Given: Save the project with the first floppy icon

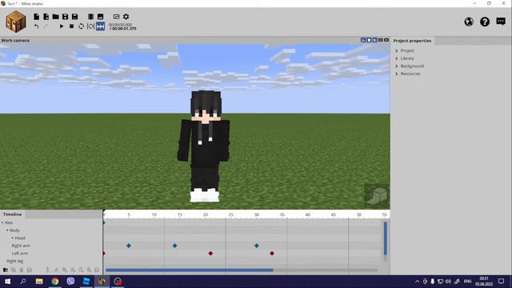Looking at the screenshot, I should [x=66, y=17].
